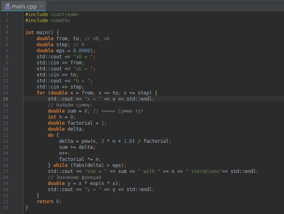Click line number 33 in gutter

pyautogui.click(x=6, y=207)
